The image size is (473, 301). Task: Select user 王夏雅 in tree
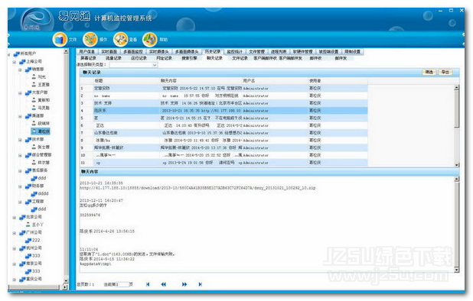point(44,85)
